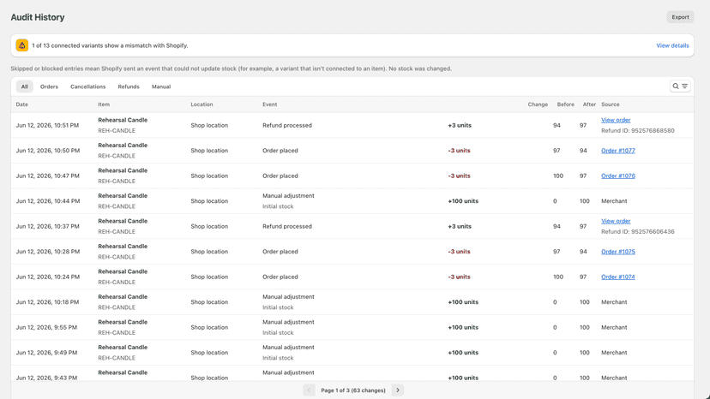
Task: Select the Jun 12, 2026, 10:28 PM date
Action: [47, 252]
